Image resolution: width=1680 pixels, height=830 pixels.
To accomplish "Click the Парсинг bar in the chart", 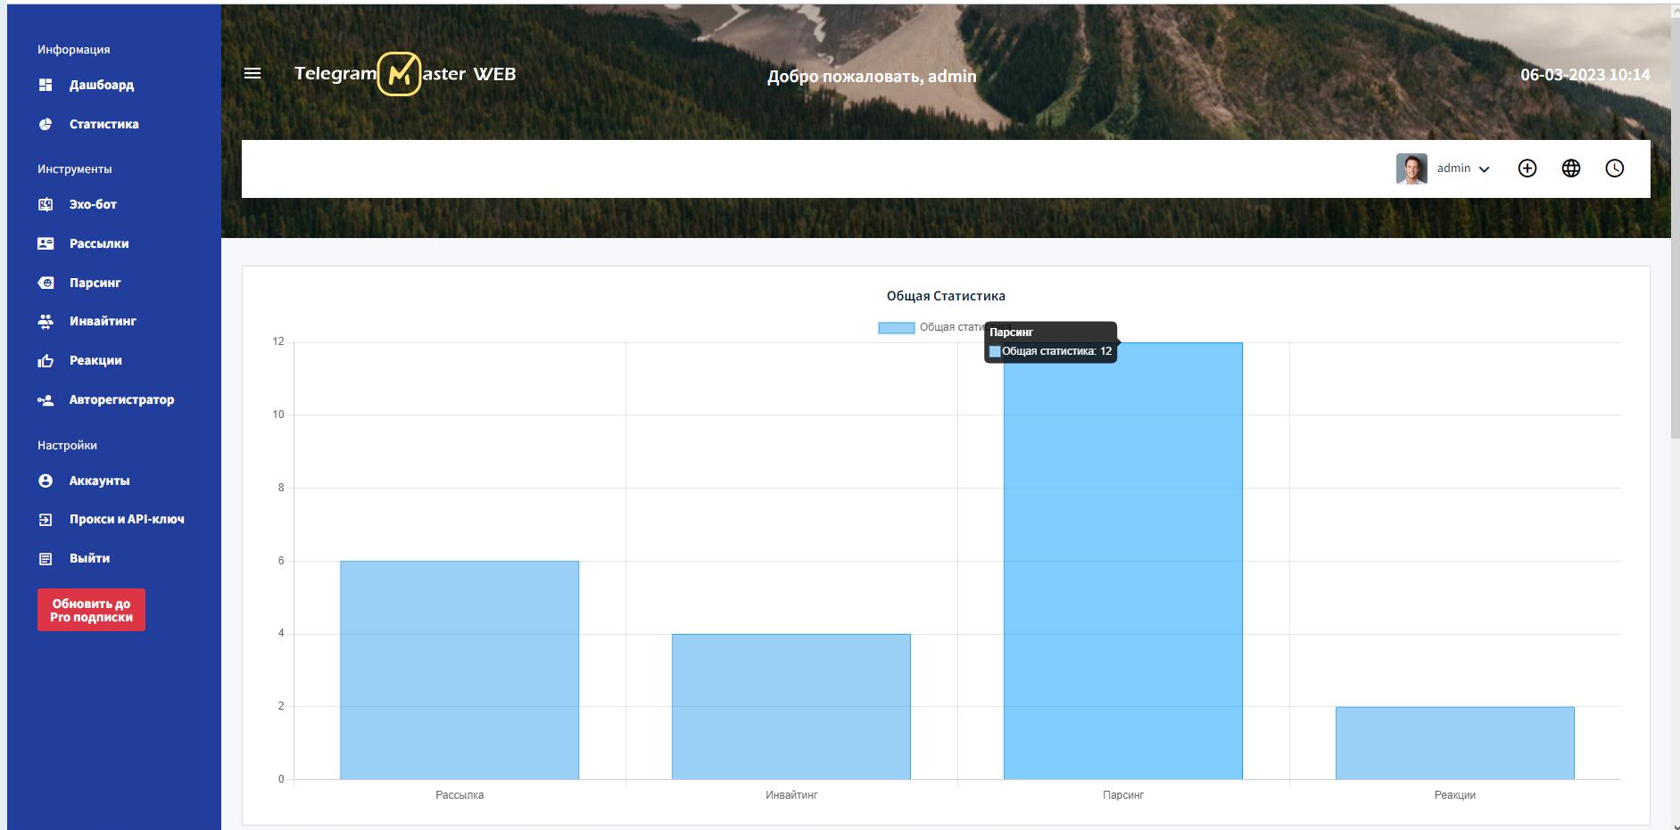I will click(1122, 562).
